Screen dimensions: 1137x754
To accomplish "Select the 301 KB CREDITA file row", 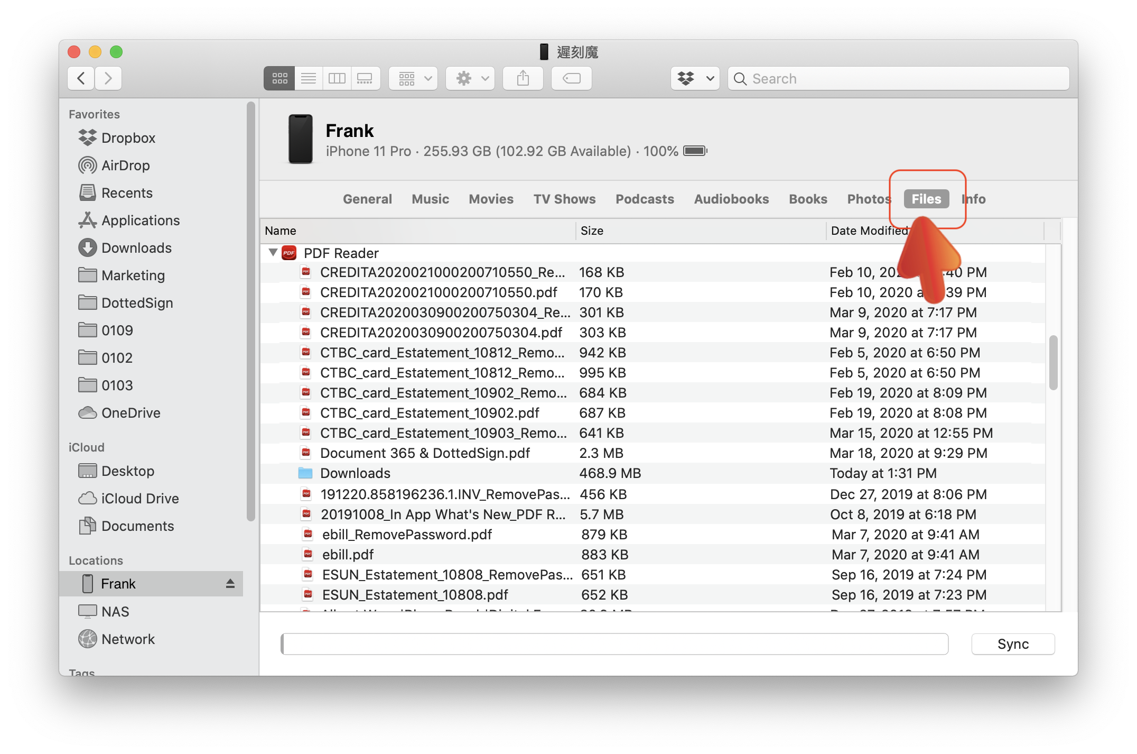I will point(653,312).
